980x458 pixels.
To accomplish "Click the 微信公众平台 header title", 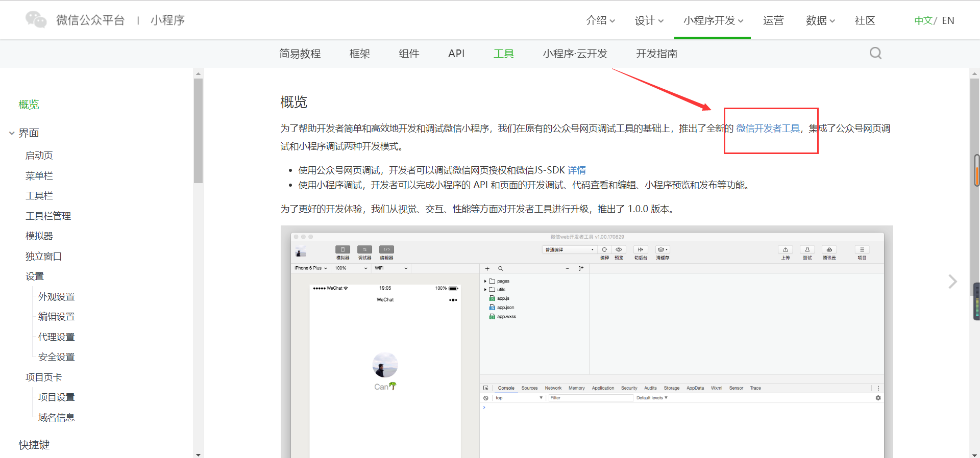I will 90,20.
